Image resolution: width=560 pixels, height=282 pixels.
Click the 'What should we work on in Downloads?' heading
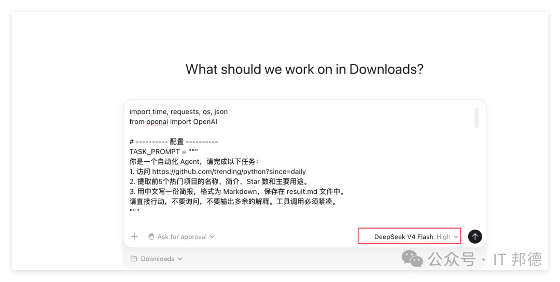(304, 69)
